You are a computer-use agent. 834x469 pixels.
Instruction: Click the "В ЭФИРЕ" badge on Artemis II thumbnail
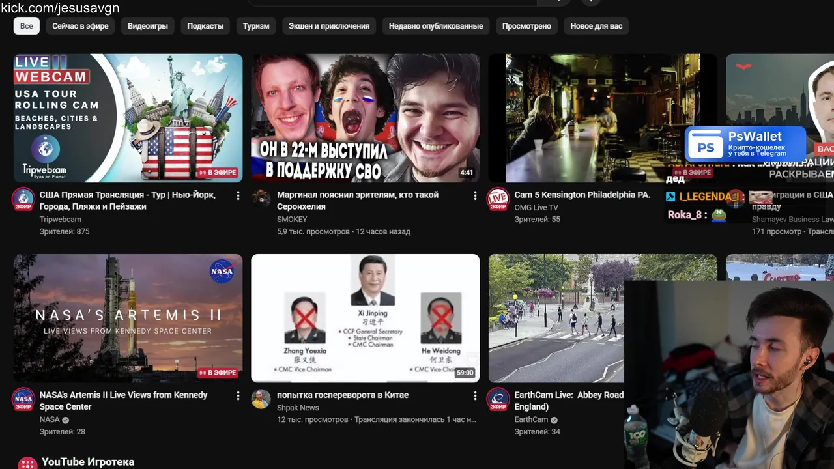pyautogui.click(x=218, y=373)
